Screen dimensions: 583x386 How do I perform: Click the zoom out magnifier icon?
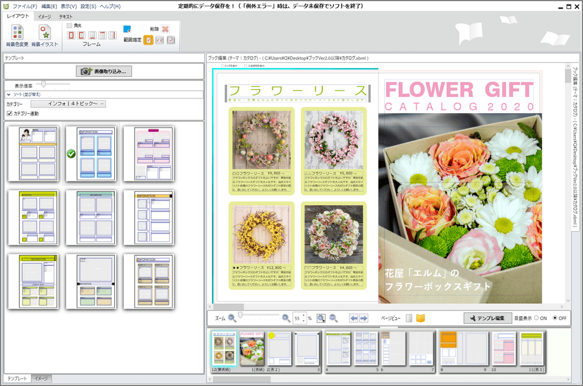[232, 318]
